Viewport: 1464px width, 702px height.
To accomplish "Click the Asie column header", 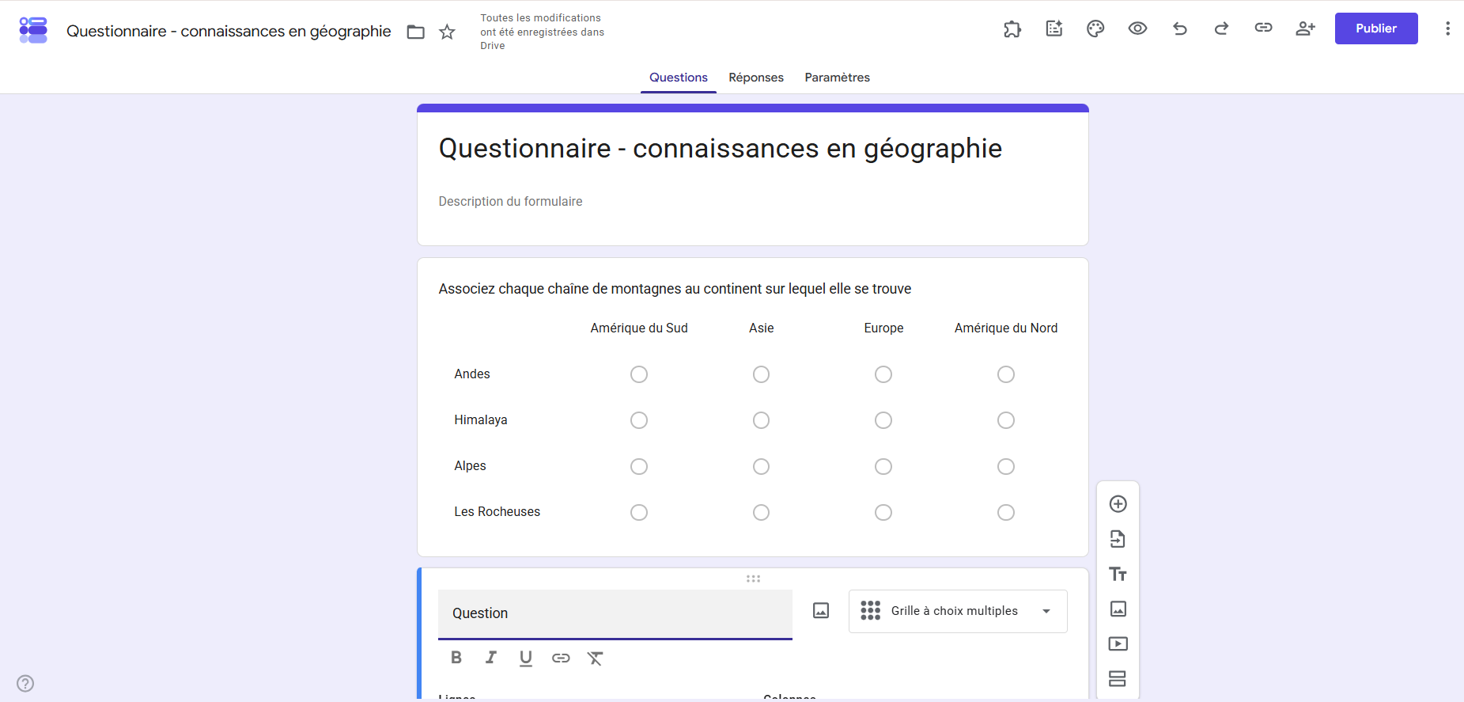I will [762, 328].
